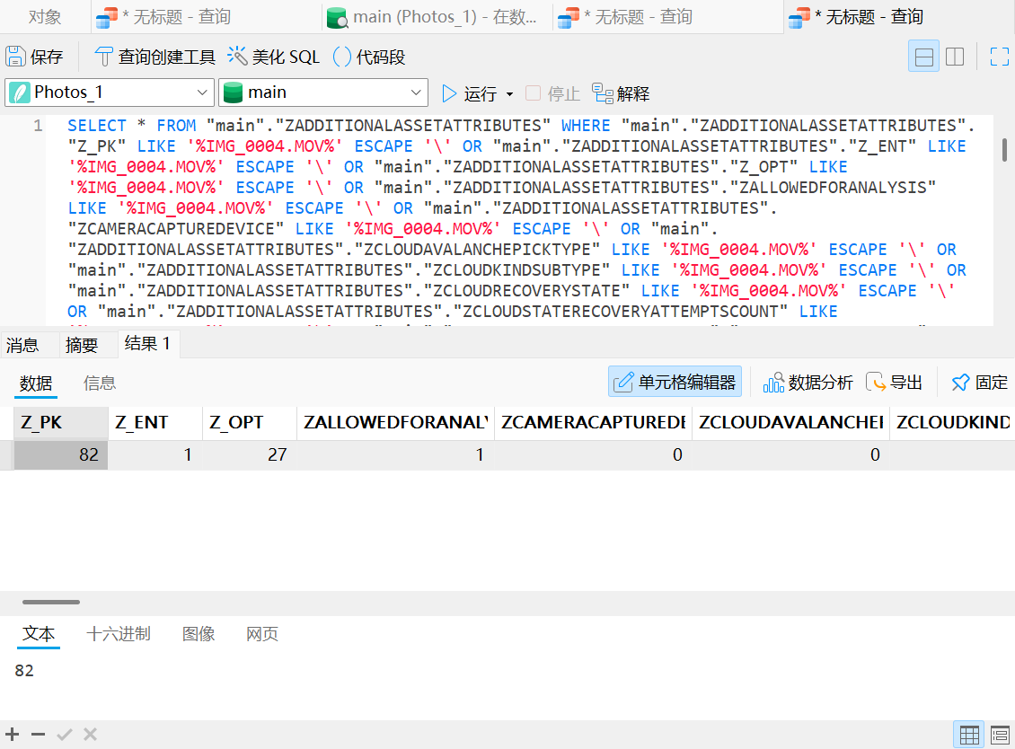
Task: Click the Explain (解释) icon
Action: pyautogui.click(x=603, y=93)
